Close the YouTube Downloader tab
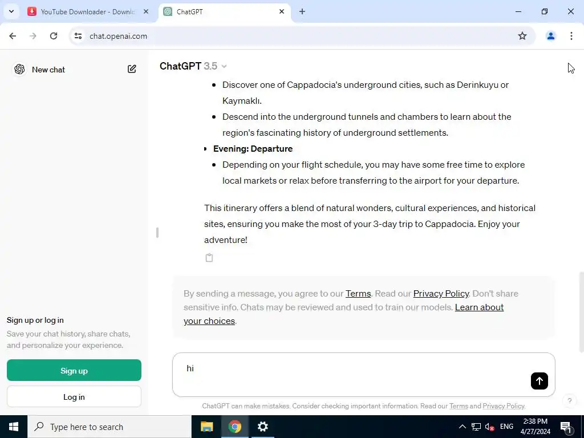 click(x=146, y=11)
